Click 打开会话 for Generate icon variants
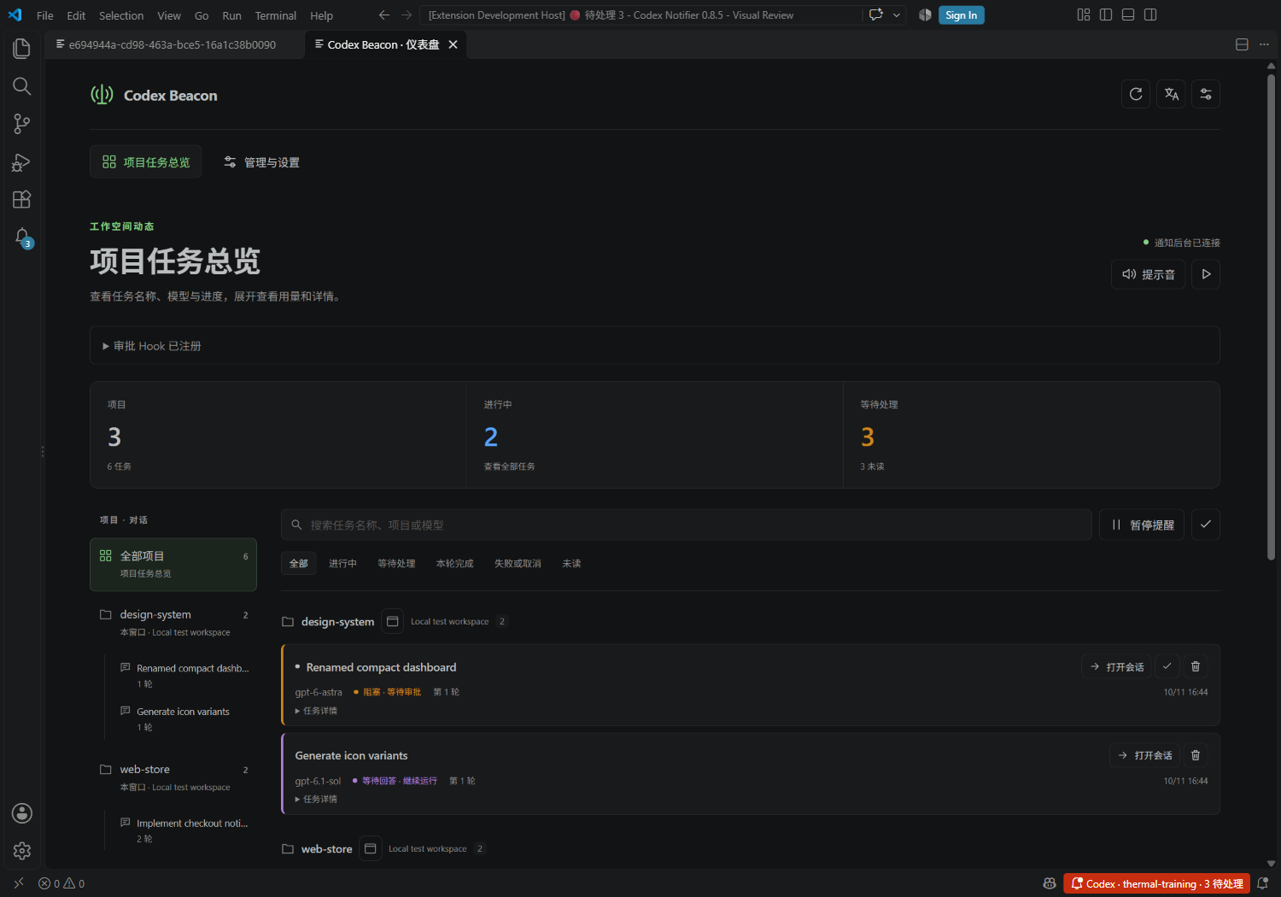Screen dimensions: 1281x897 pyautogui.click(x=1144, y=755)
